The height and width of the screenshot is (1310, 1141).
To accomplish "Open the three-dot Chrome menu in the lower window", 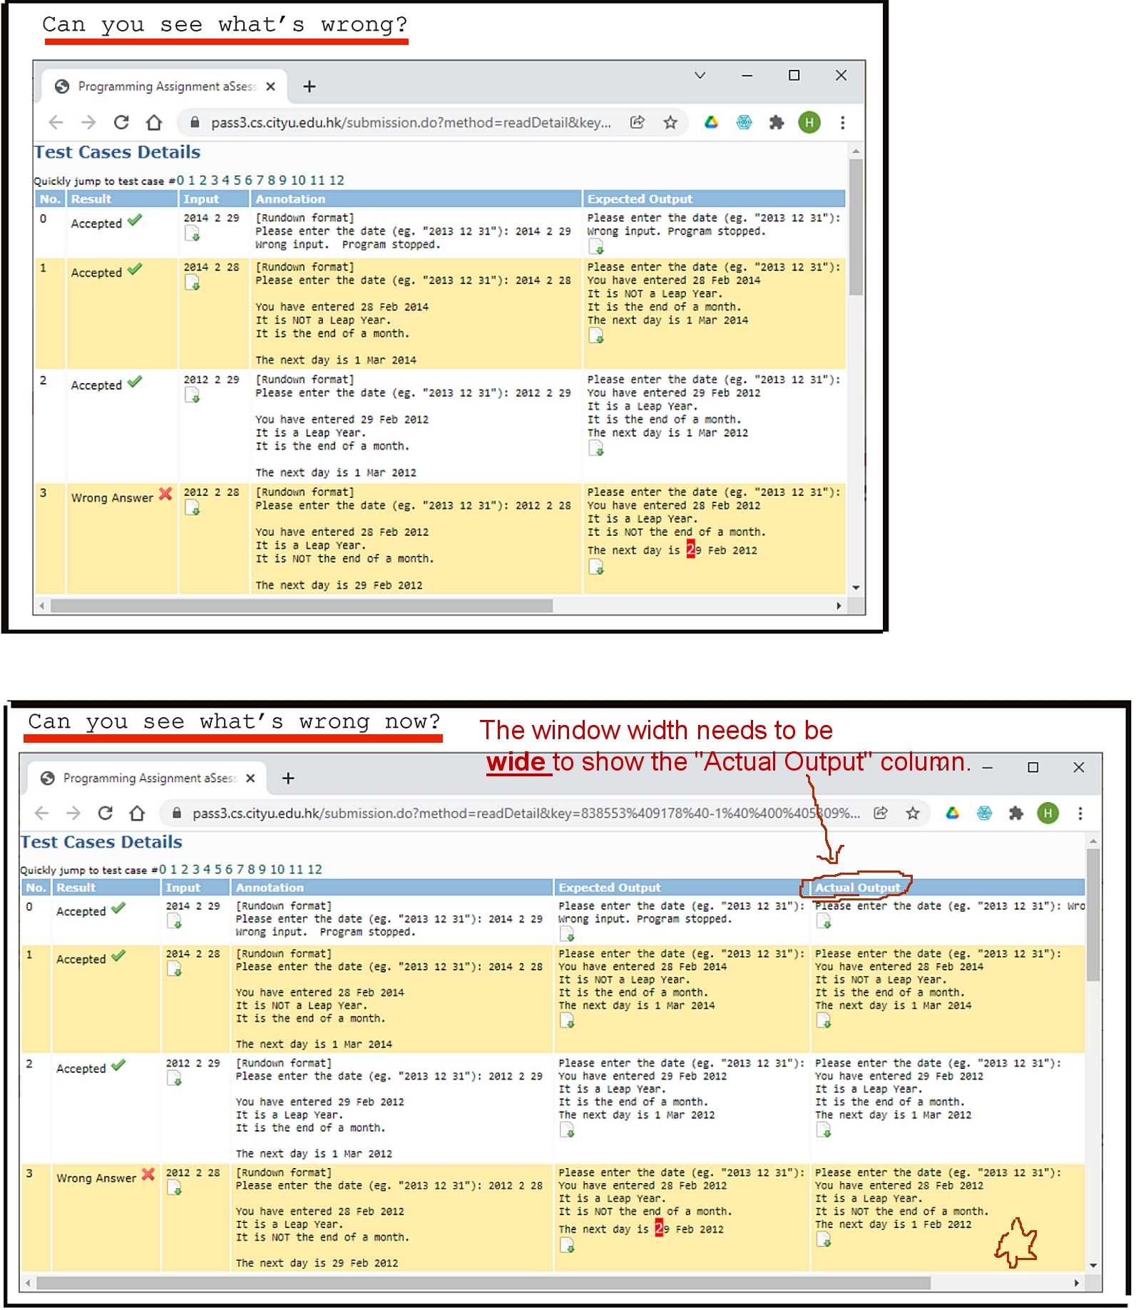I will tap(1080, 813).
